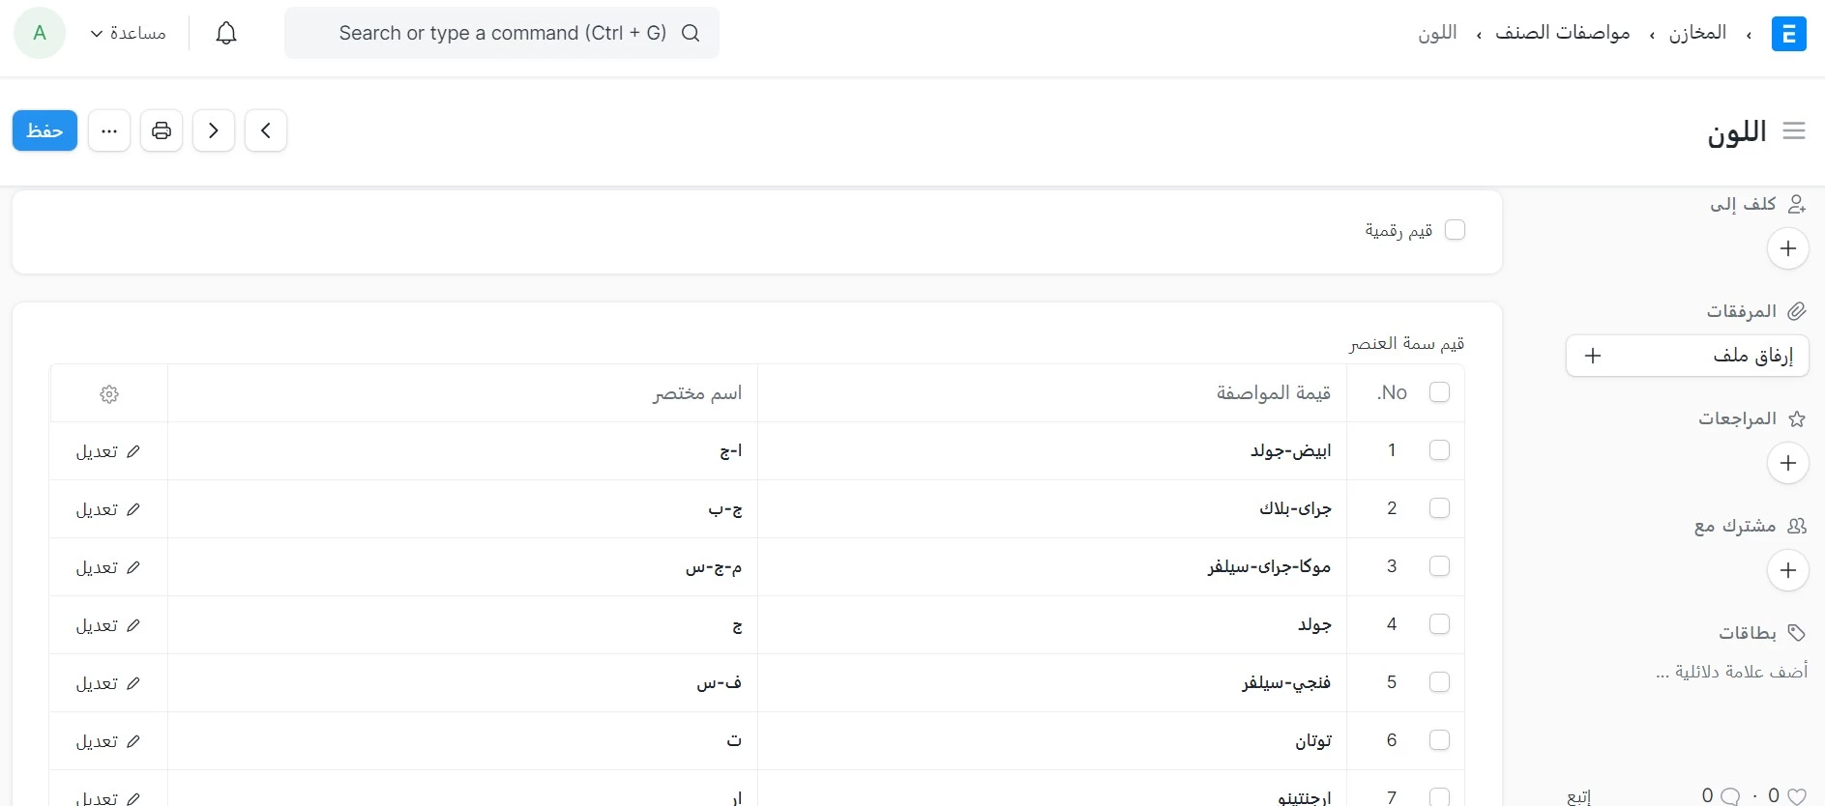Click cell جراى-بلاك
1825x806 pixels.
1052,509
